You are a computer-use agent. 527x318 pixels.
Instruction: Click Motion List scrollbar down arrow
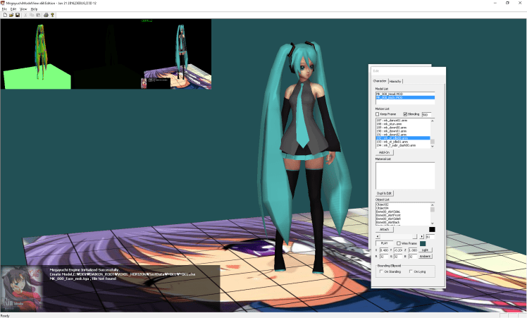(x=433, y=146)
